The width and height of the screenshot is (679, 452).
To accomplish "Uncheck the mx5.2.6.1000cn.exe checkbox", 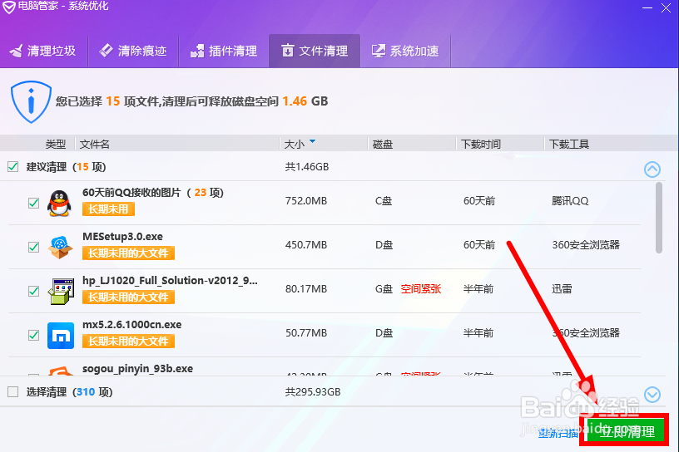I will point(33,335).
